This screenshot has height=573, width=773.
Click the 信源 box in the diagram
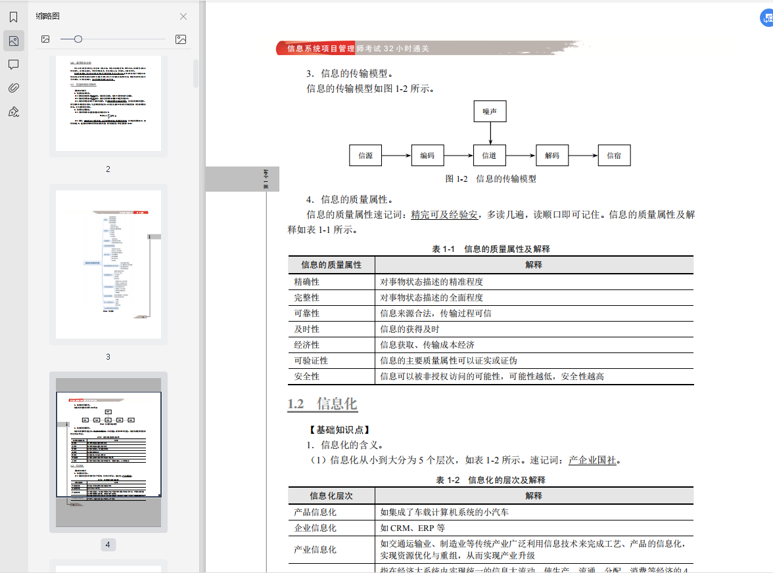(x=365, y=155)
